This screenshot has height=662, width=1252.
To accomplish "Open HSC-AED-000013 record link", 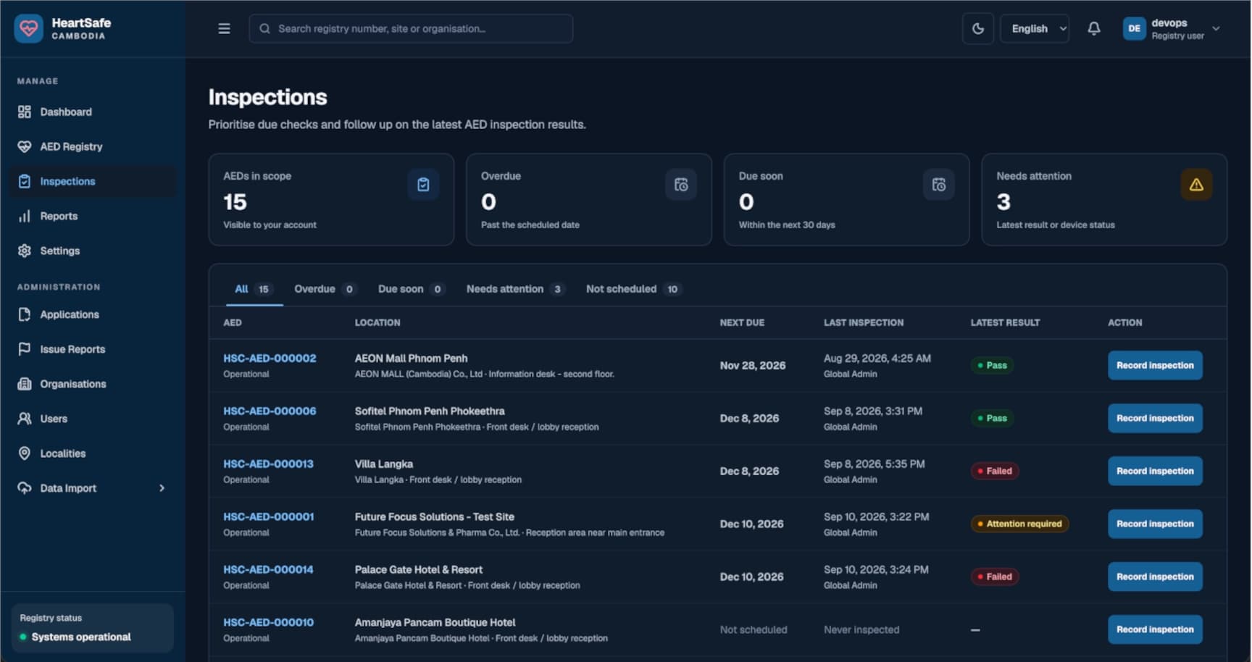I will click(268, 464).
